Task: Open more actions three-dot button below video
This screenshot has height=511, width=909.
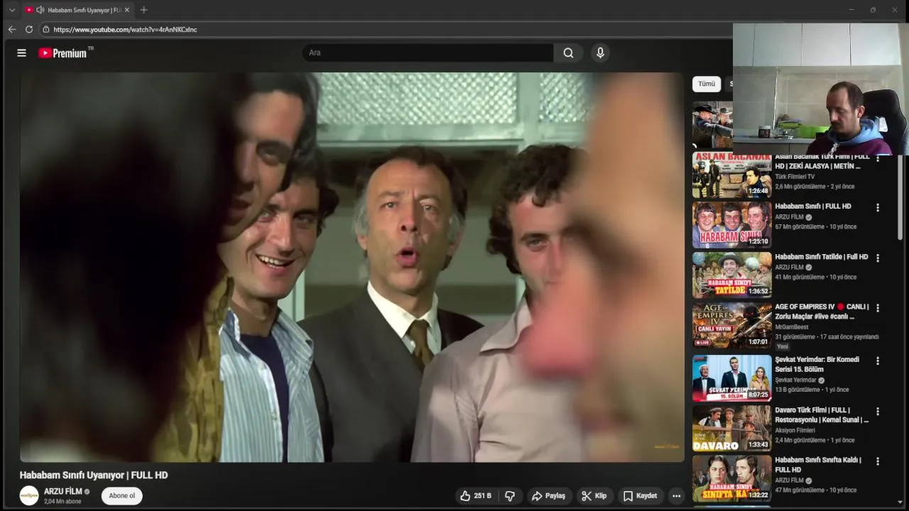Action: (677, 496)
